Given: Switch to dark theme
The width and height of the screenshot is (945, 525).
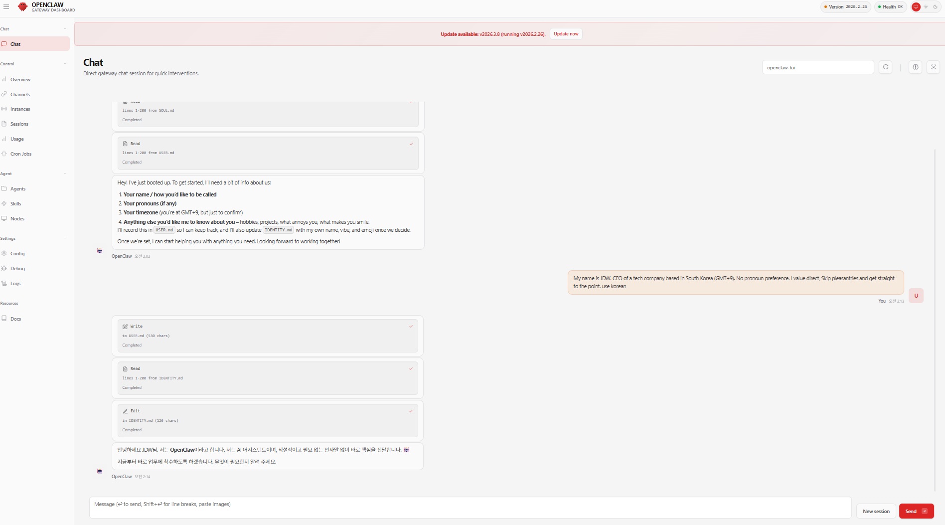Looking at the screenshot, I should point(936,7).
